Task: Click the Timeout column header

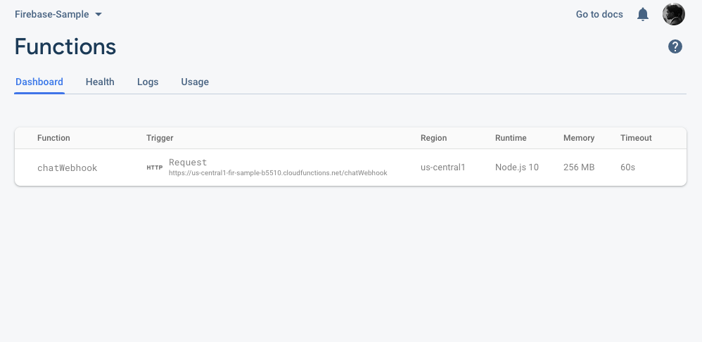Action: click(636, 138)
